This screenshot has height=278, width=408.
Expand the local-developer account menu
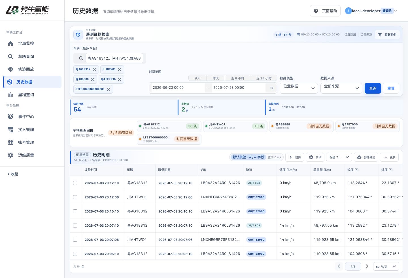tap(371, 11)
